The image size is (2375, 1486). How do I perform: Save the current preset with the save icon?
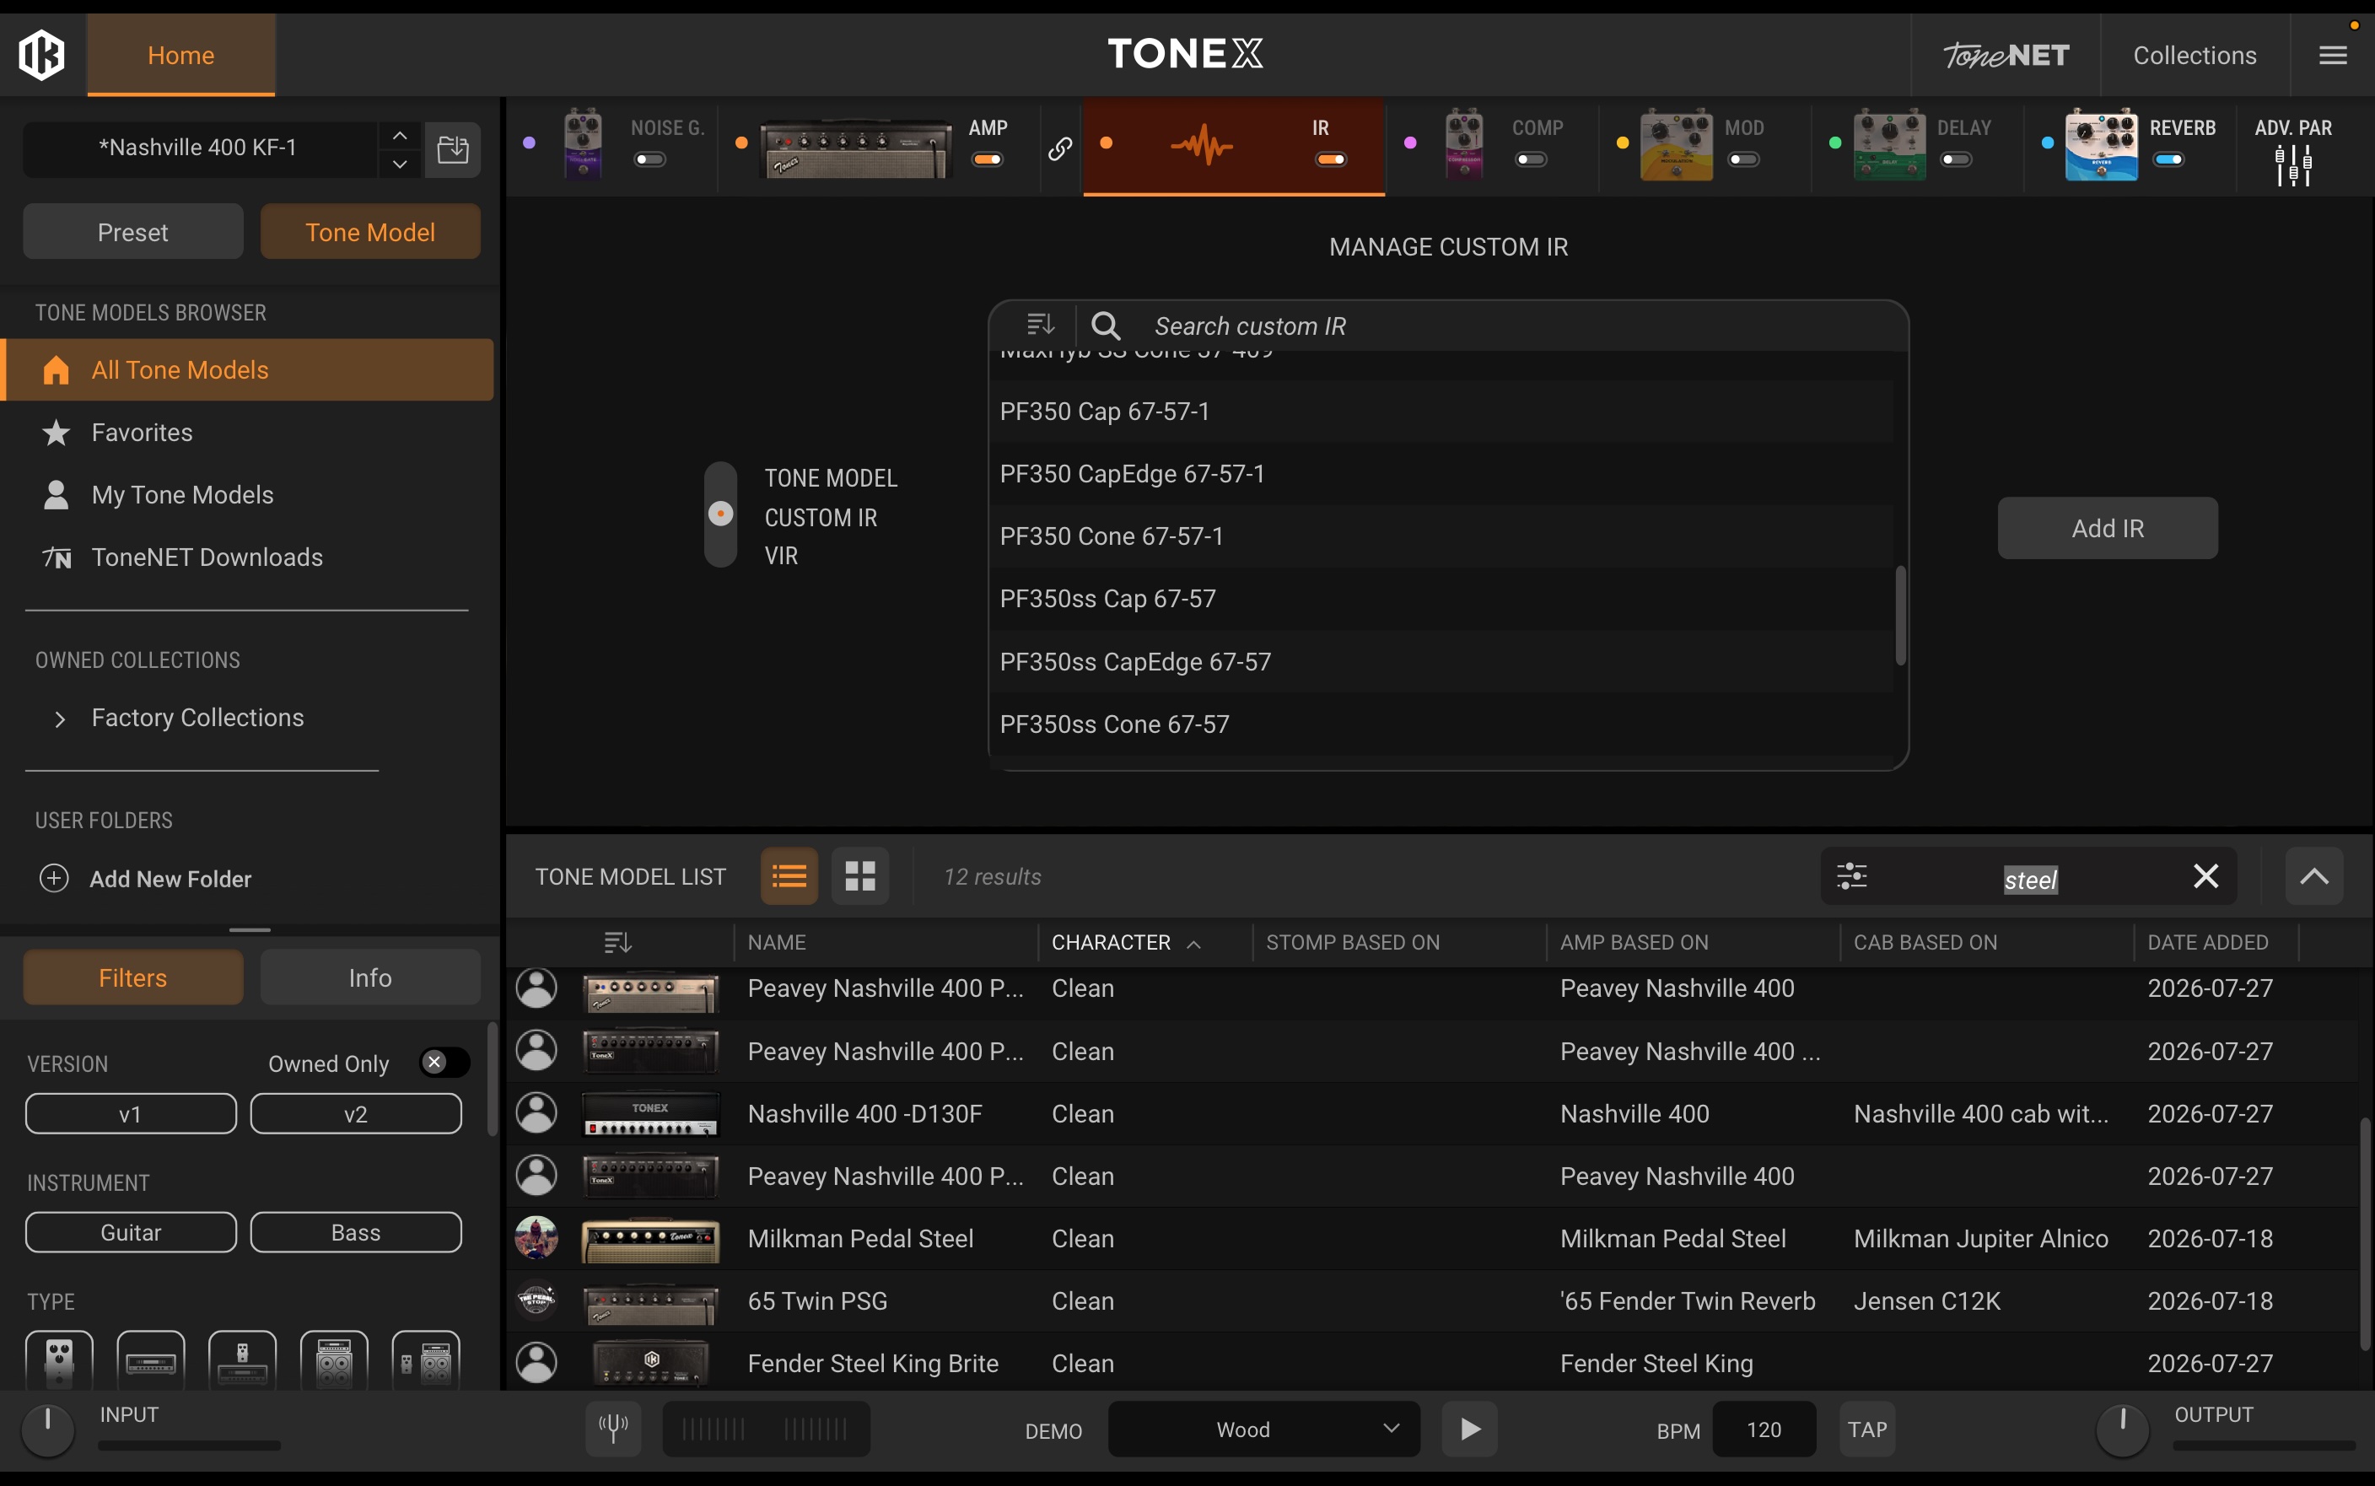point(453,149)
